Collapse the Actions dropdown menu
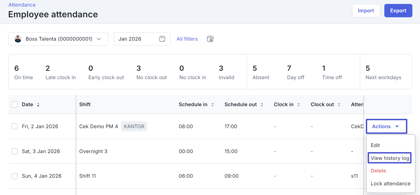The image size is (420, 195). (x=386, y=126)
